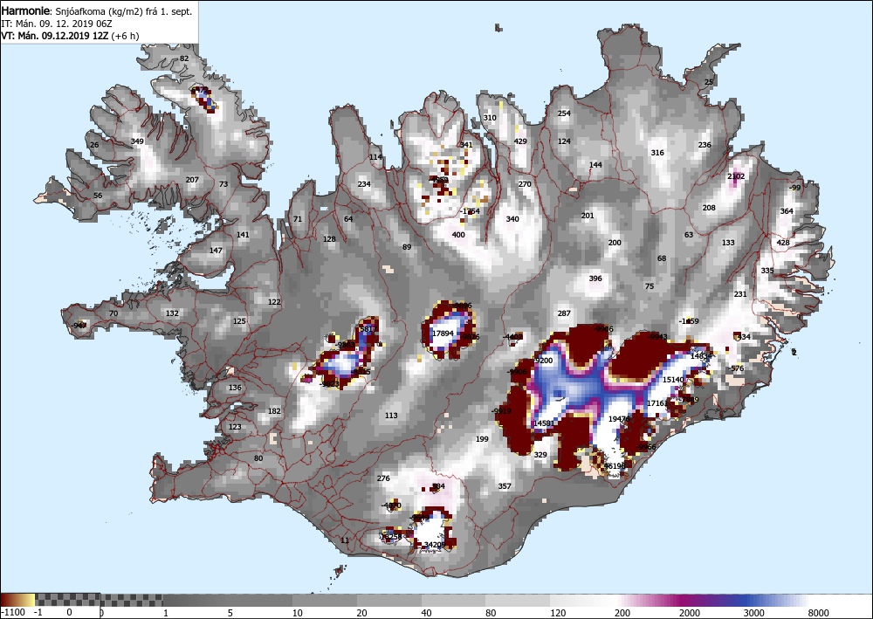The width and height of the screenshot is (873, 619).
Task: Click the map value 234
Action: [x=364, y=184]
